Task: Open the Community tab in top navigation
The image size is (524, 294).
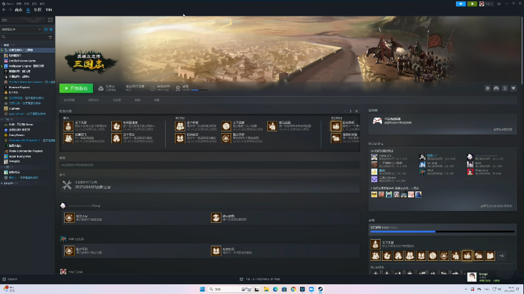Action: click(38, 10)
